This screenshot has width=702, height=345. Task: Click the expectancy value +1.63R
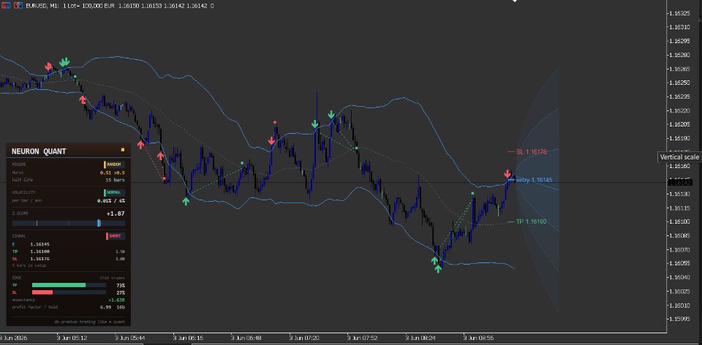coord(116,300)
